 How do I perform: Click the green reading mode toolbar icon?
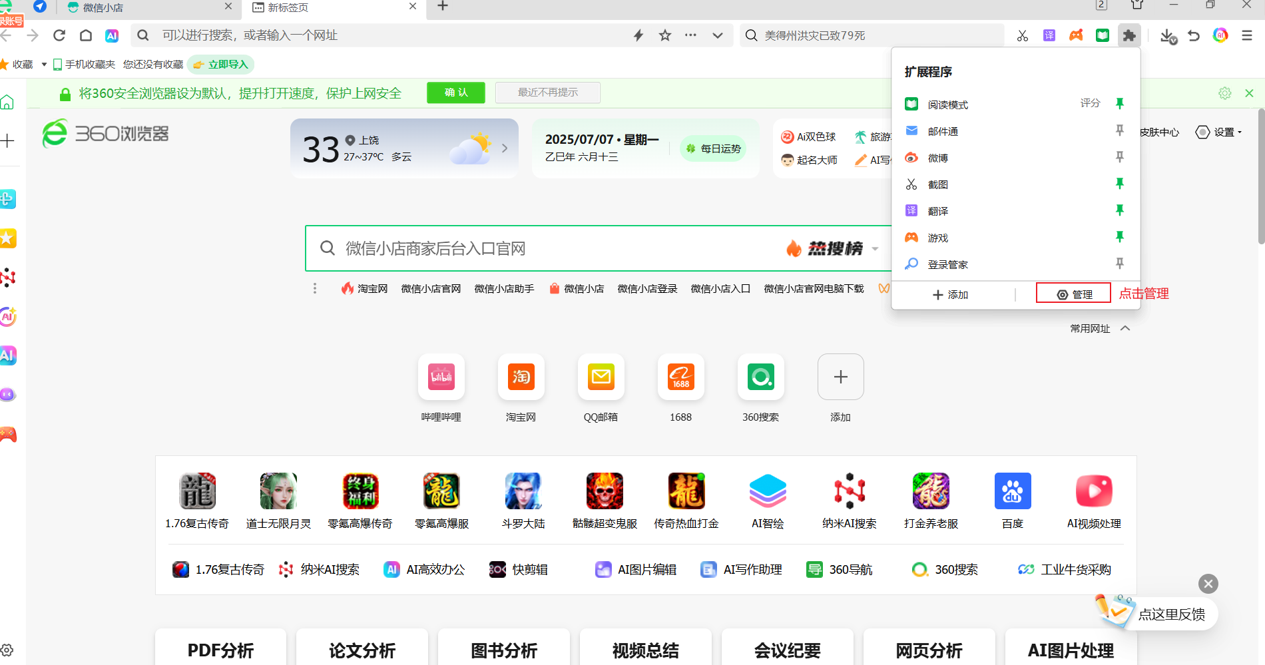(1103, 35)
